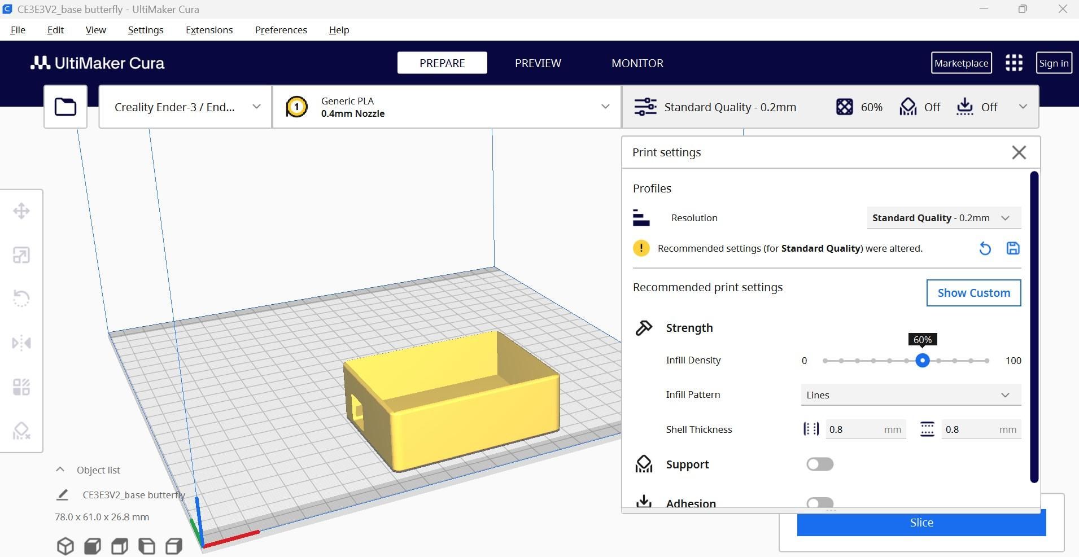This screenshot has width=1079, height=557.
Task: Collapse the Object list
Action: 60,470
